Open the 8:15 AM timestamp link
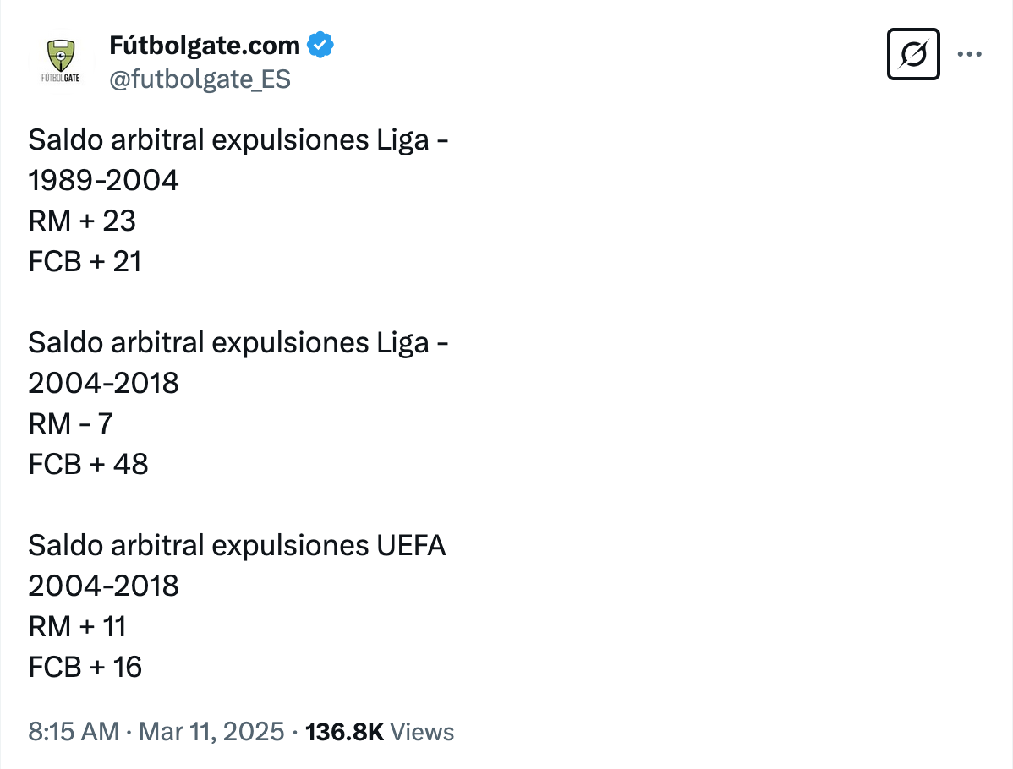 pos(74,732)
